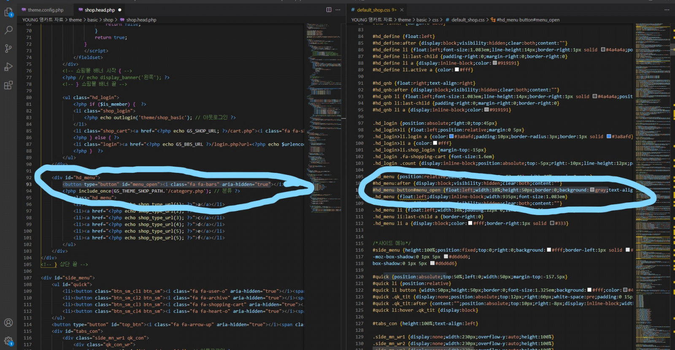Click #fff swatch on .hd_login>li a line
This screenshot has width=675, height=350.
435,143
